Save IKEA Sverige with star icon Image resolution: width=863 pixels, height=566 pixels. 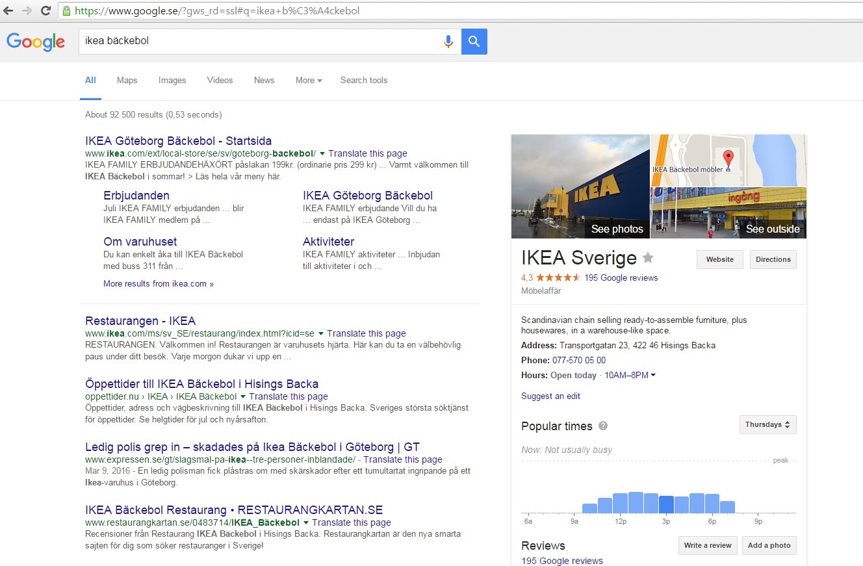[x=648, y=258]
